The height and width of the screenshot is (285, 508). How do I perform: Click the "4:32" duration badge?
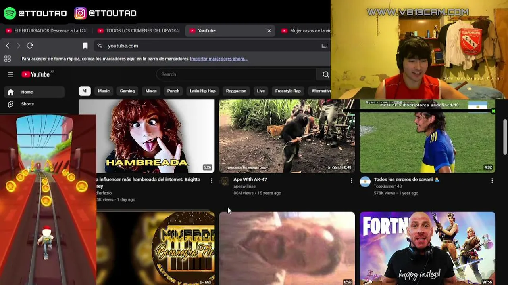(488, 167)
